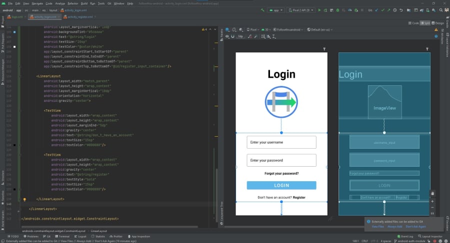Click the Git commit checkmark icon

tap(382, 10)
